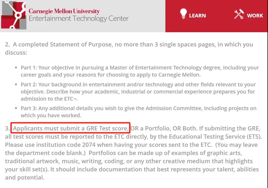
Task: Click the Entertainment Technology Center logo icon
Action: tap(14, 15)
